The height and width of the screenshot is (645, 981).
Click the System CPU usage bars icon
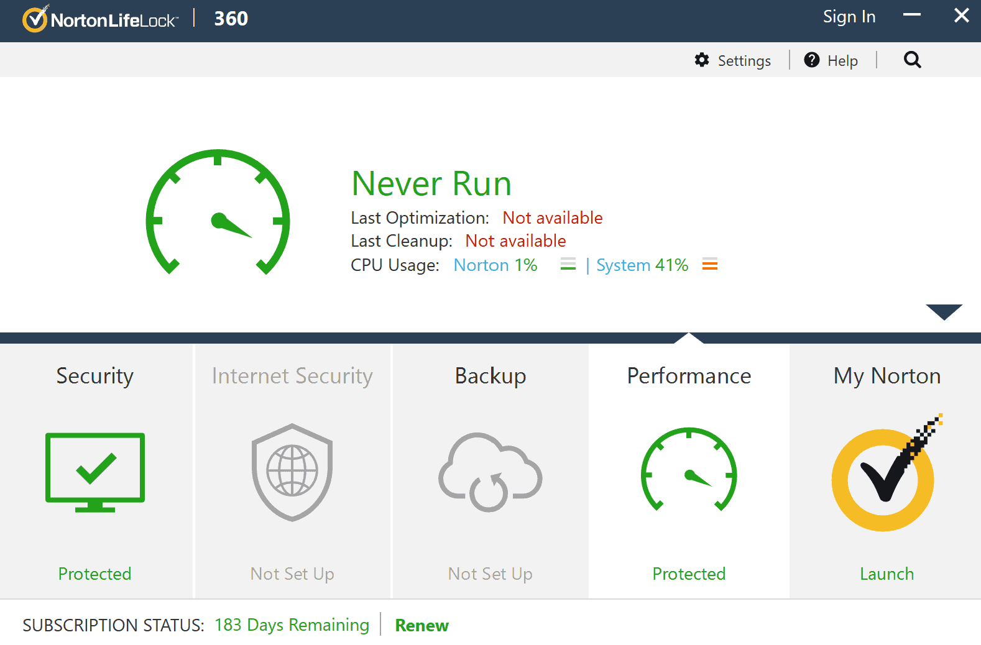click(x=710, y=265)
